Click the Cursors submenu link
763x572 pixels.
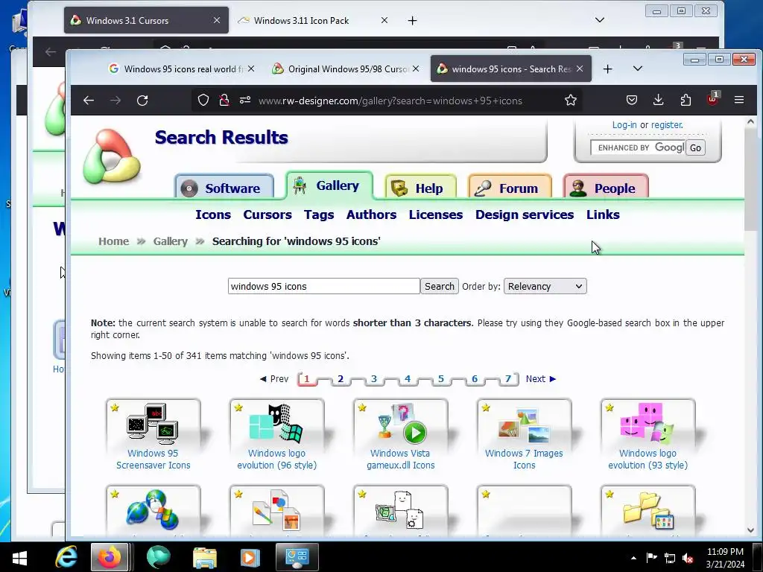tap(267, 214)
